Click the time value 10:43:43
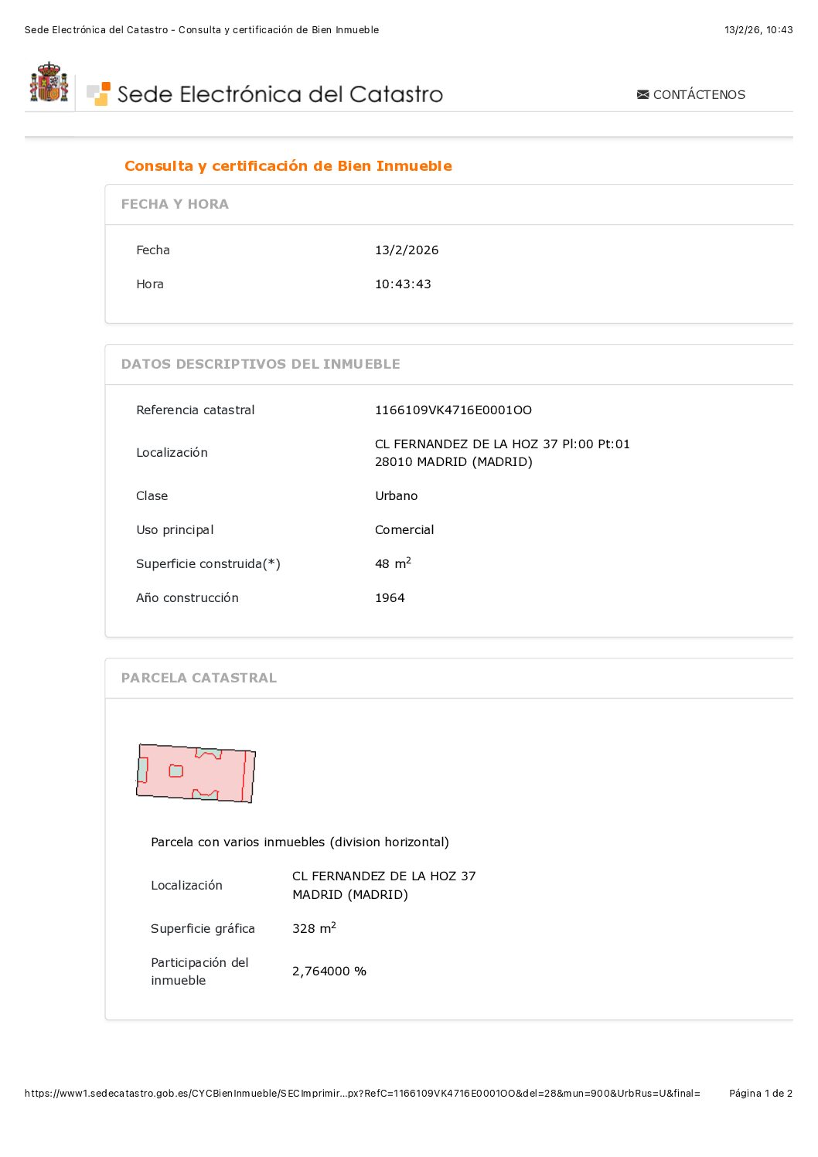Viewport: 818px width, 1157px height. click(403, 284)
